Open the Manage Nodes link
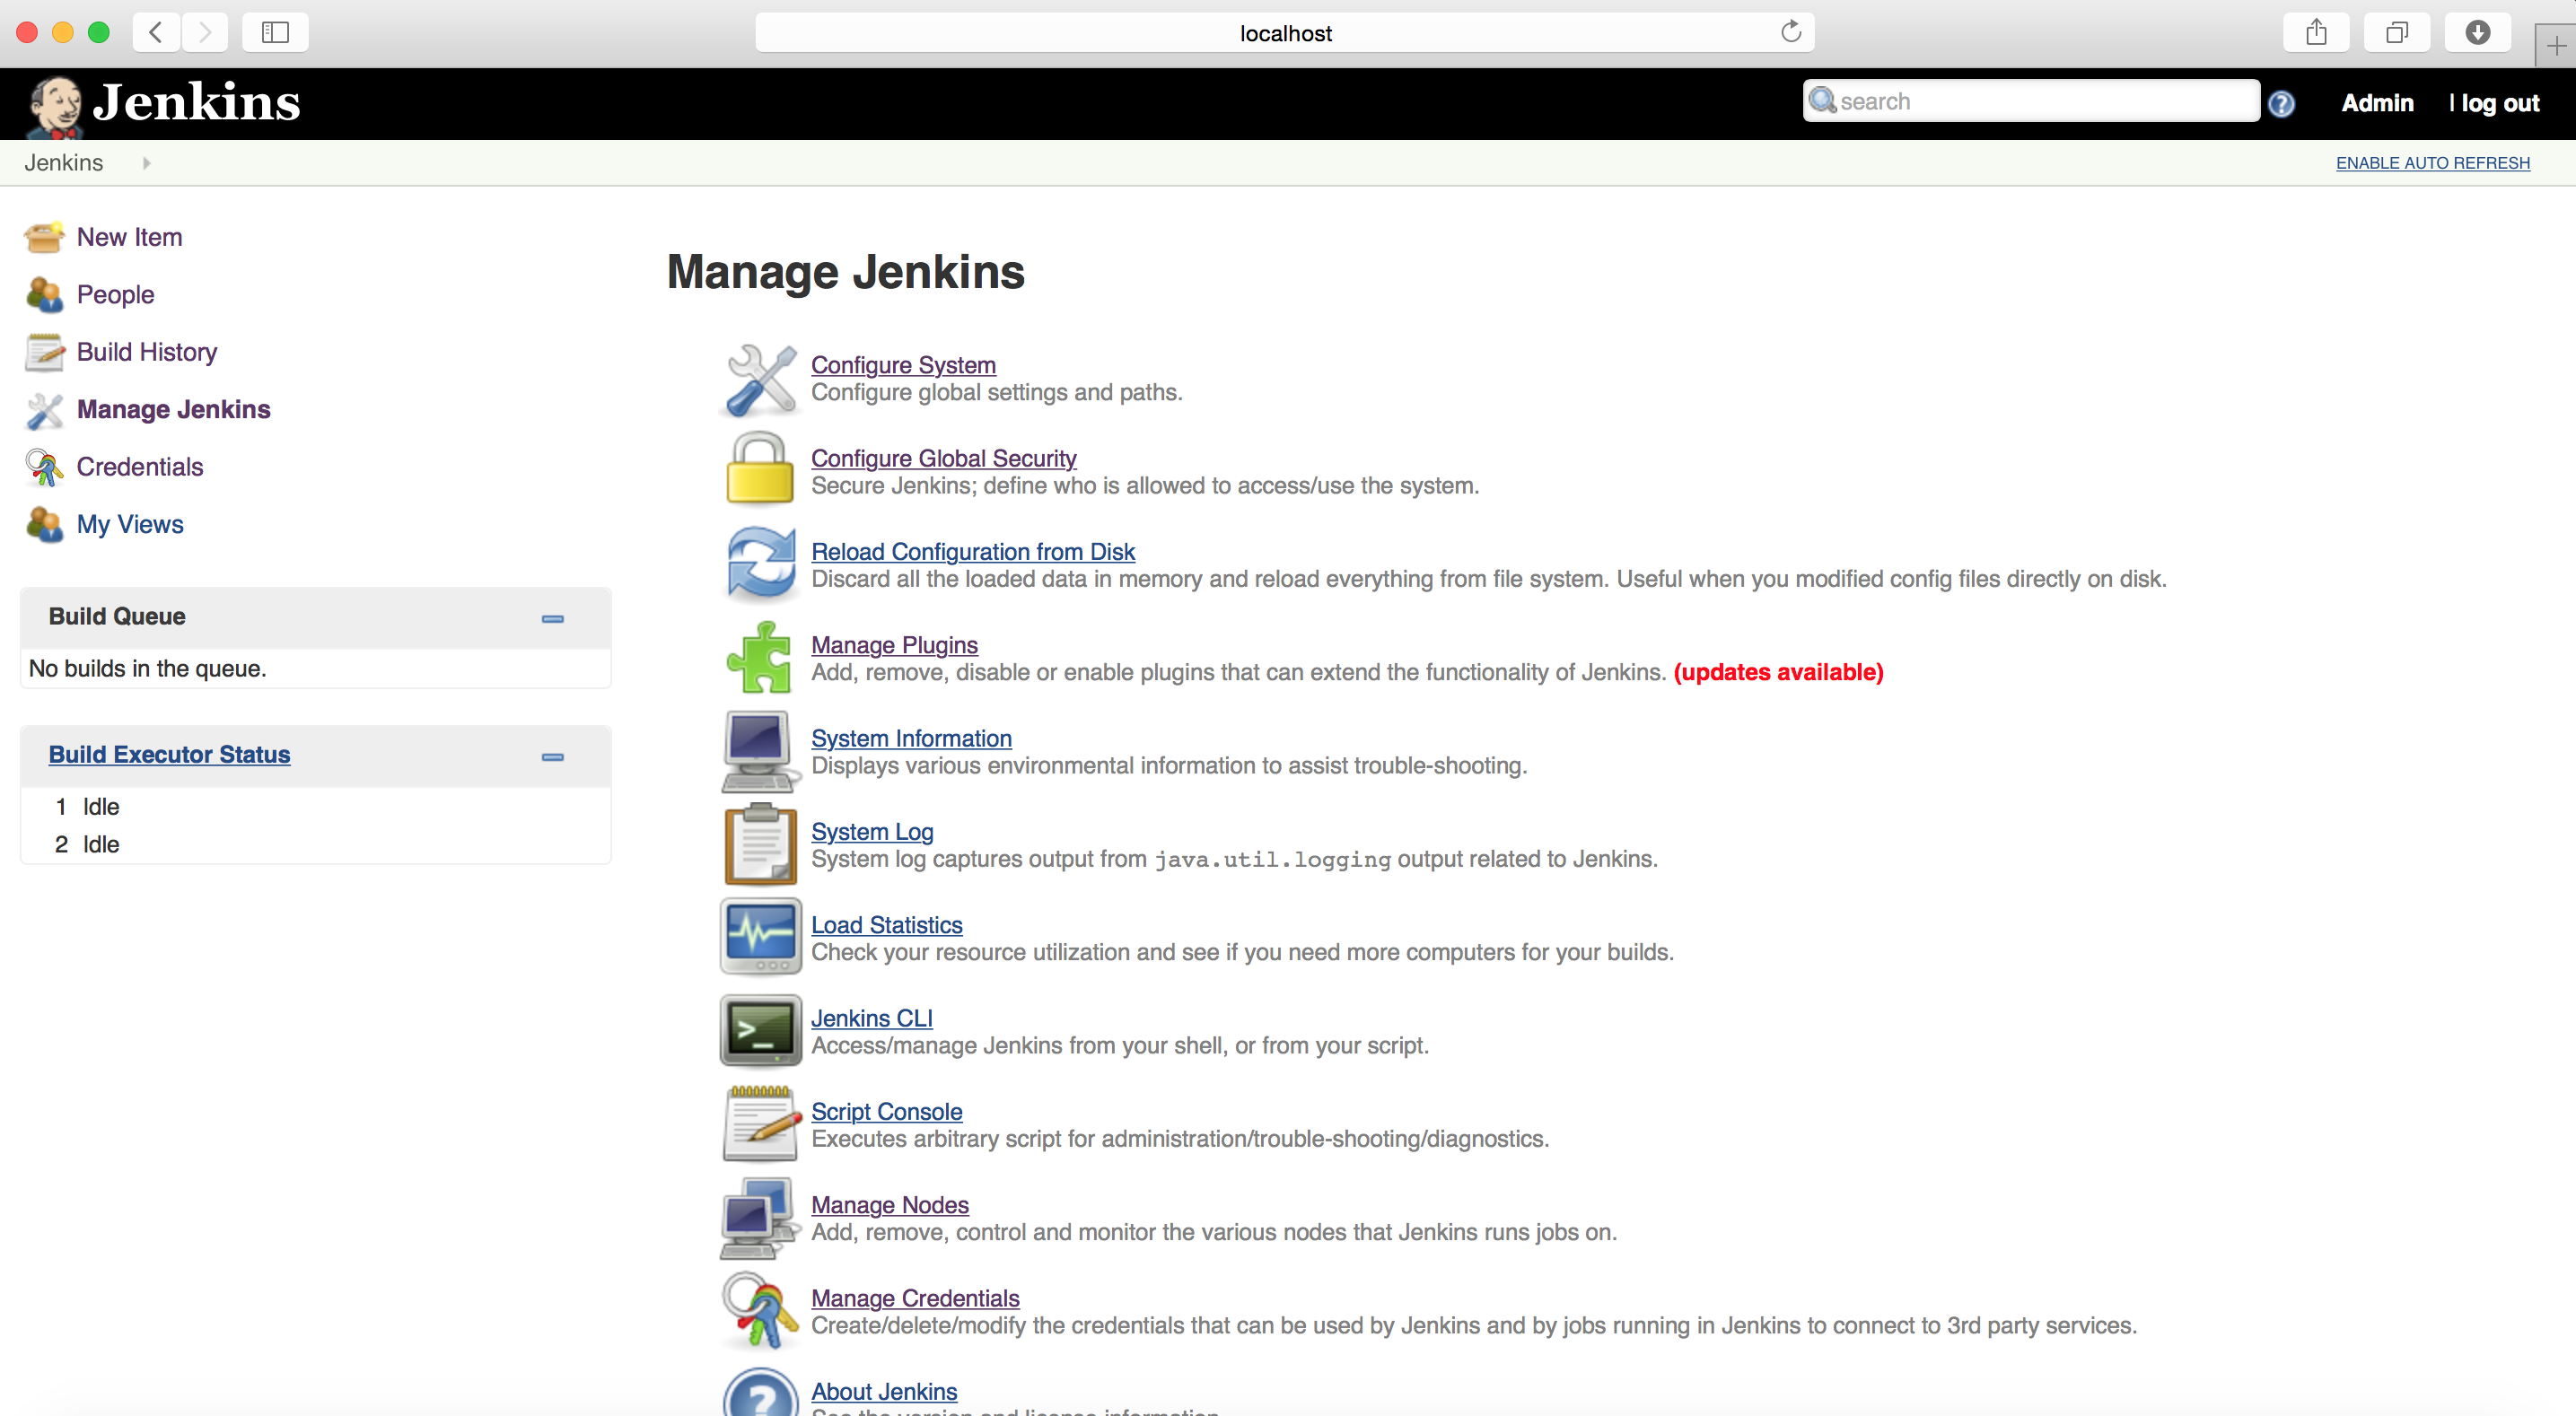Image resolution: width=2576 pixels, height=1416 pixels. tap(890, 1205)
